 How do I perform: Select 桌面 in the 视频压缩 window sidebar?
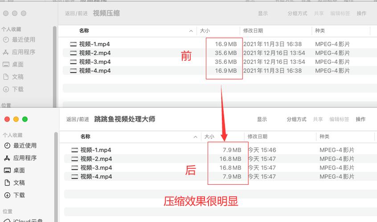pos(13,65)
